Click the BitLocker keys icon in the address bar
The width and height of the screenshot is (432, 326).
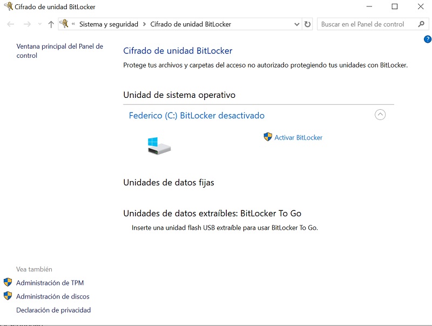pyautogui.click(x=64, y=24)
